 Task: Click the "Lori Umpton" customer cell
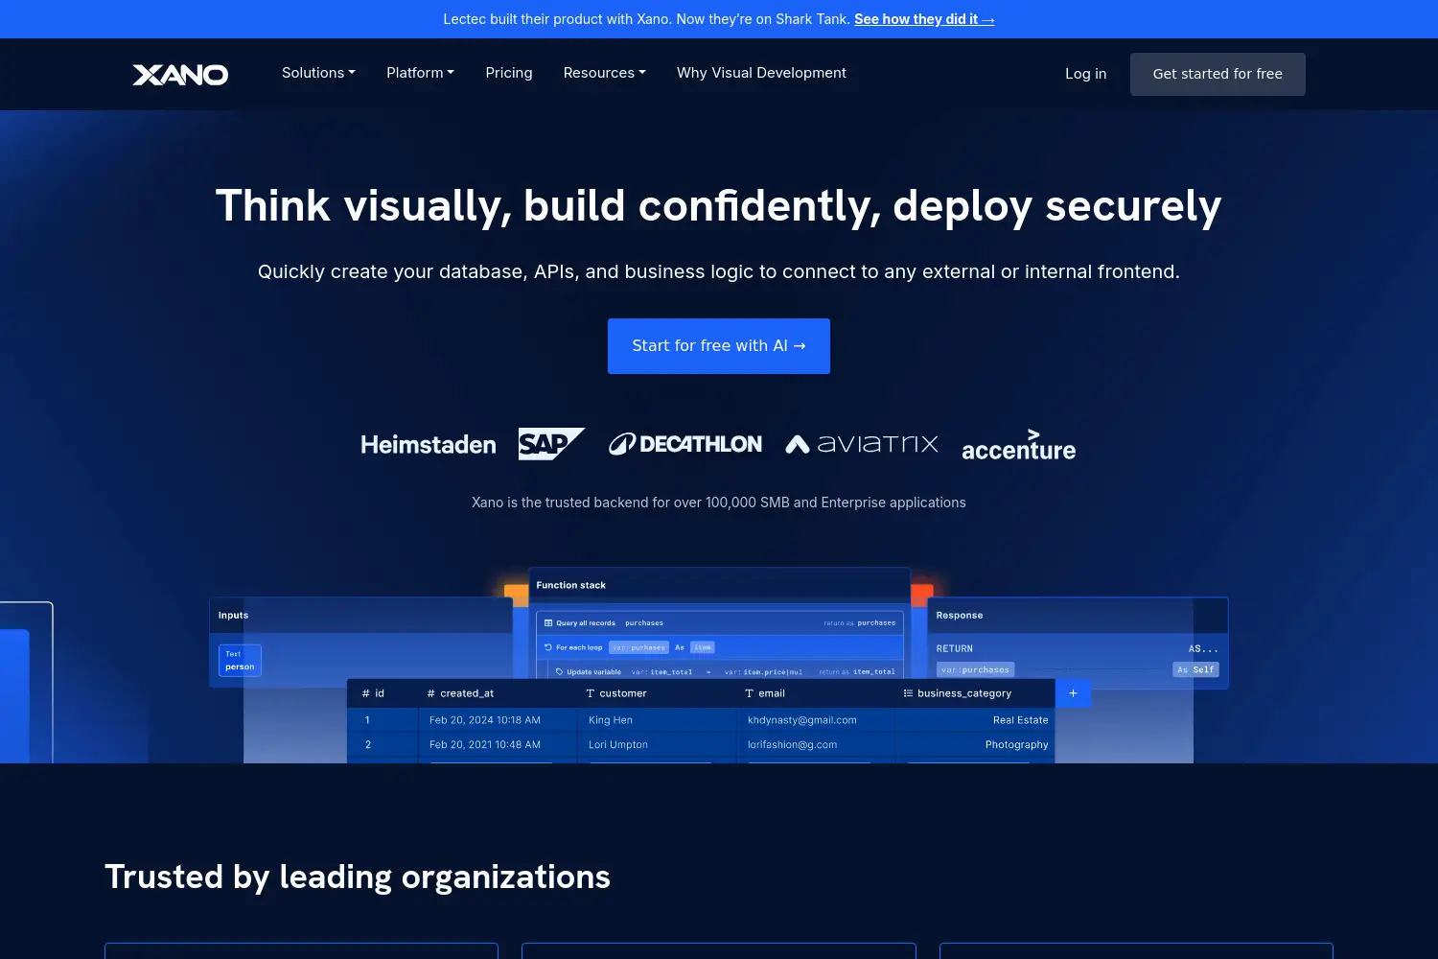pyautogui.click(x=618, y=745)
